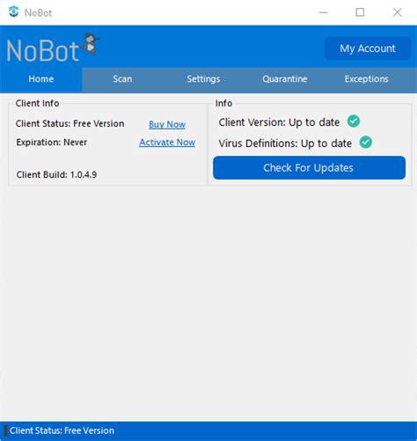Click Client Status: Free Version in Client Info

coord(70,123)
